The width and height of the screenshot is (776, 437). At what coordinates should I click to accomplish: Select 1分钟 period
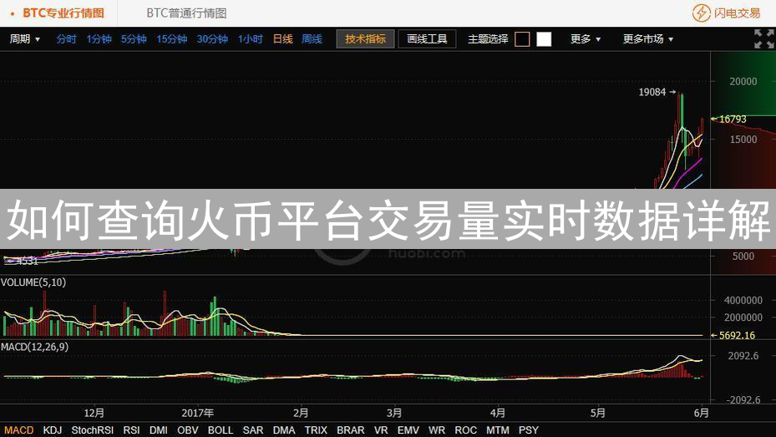[99, 39]
